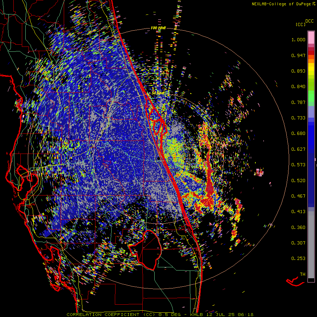Screen dimensions: 317x317
Task: Click the KMLB radar site black dot
Action: pyautogui.click(x=158, y=159)
